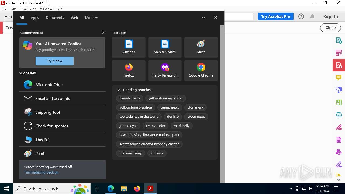The image size is (345, 194).
Task: Switch to the Documents search tab
Action: click(x=55, y=18)
